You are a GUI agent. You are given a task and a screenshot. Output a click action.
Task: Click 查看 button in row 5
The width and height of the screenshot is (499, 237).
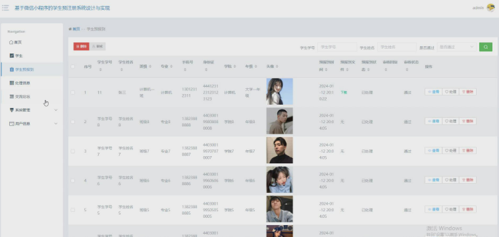pyautogui.click(x=433, y=209)
